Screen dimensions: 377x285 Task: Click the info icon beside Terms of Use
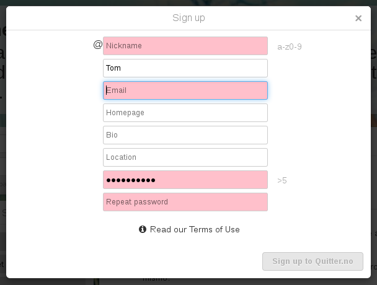coord(143,229)
